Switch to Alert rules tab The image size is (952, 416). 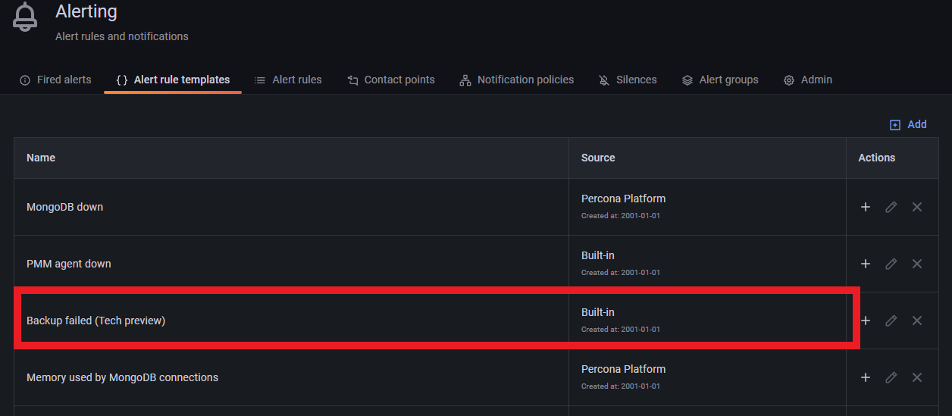288,80
